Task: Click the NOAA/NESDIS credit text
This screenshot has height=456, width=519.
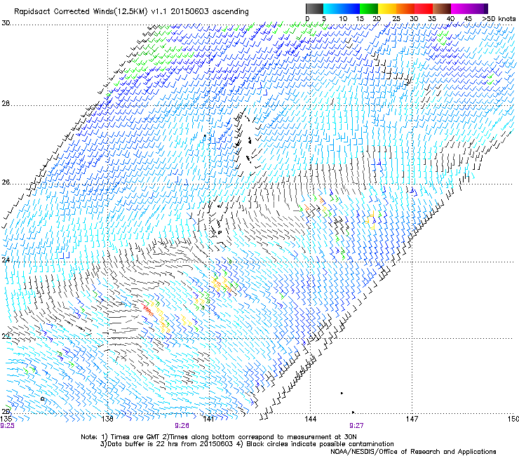Action: tap(413, 452)
